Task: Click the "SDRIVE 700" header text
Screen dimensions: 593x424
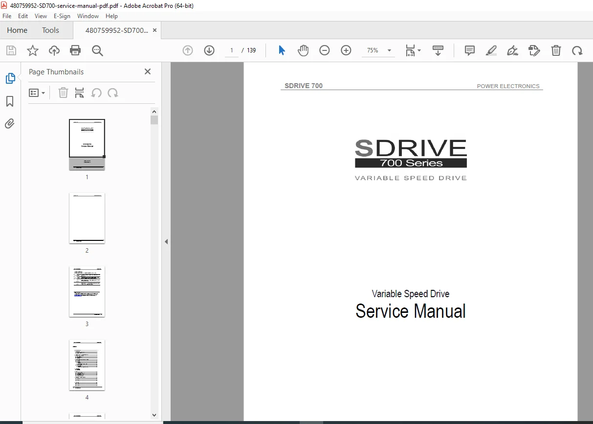Action: point(304,86)
